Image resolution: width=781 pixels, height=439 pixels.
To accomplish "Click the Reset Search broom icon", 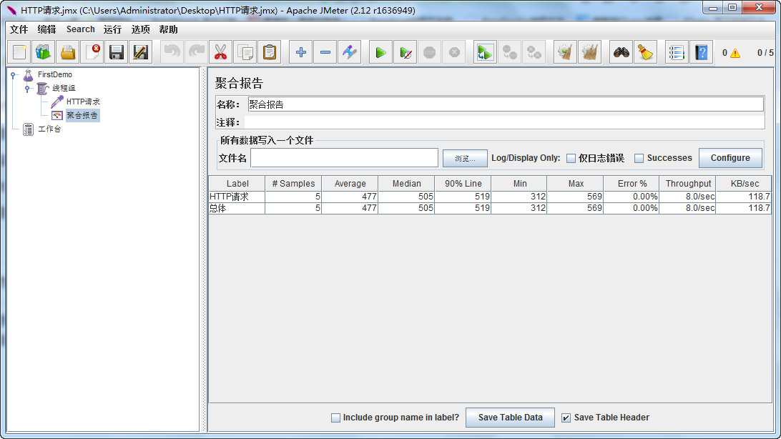I will [x=646, y=52].
